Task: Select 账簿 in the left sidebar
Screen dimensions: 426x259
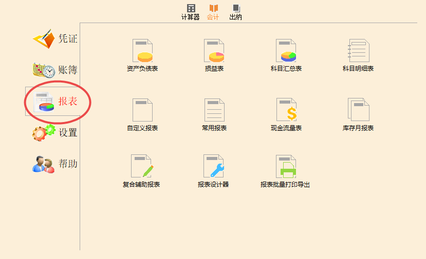Action: [55, 70]
